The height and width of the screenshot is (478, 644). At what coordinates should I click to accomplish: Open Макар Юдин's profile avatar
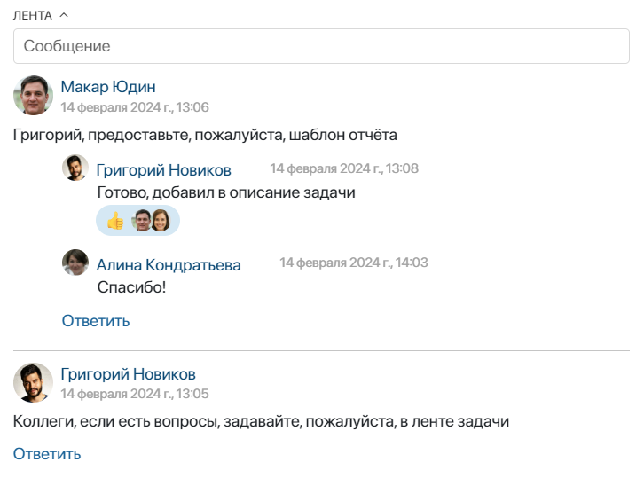pos(34,95)
